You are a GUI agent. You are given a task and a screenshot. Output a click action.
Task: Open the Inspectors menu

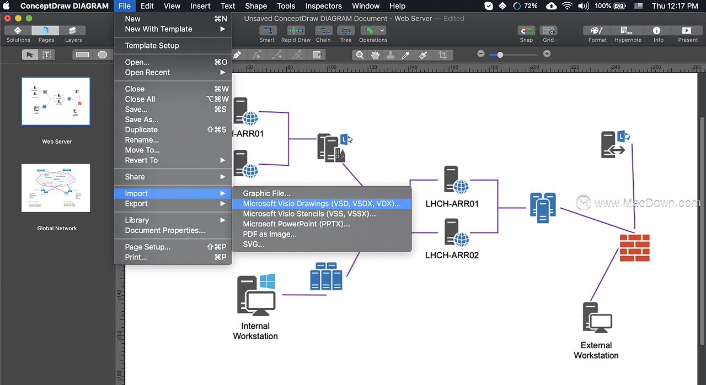point(324,6)
